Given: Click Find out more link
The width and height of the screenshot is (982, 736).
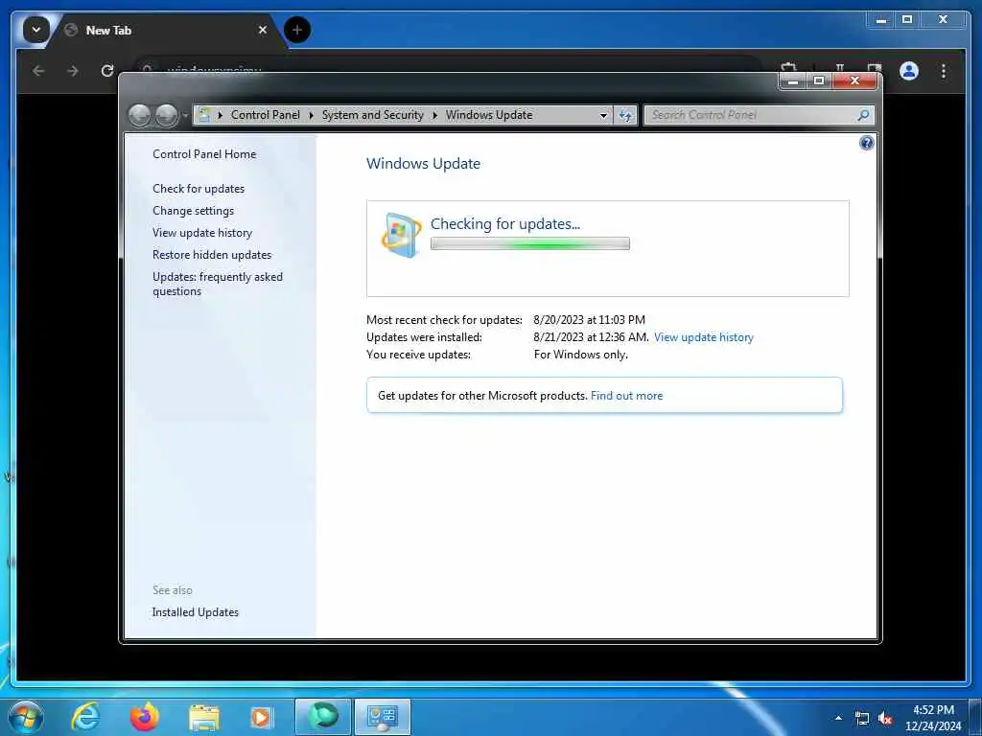Looking at the screenshot, I should [x=626, y=396].
